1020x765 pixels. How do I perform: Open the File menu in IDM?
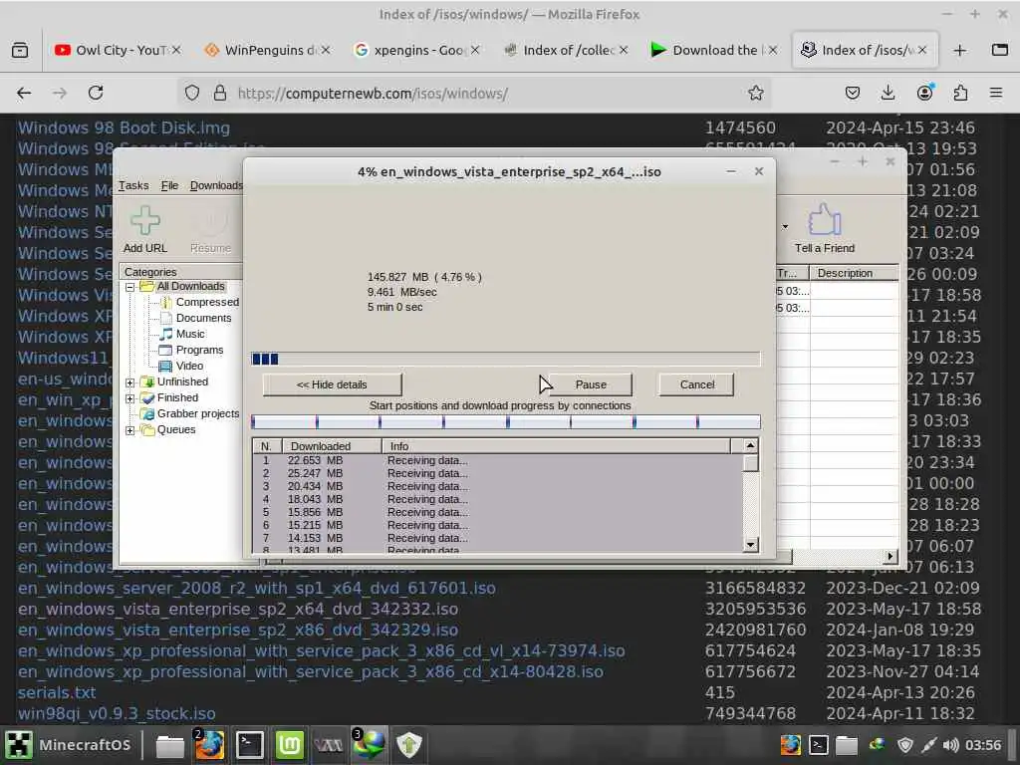point(169,185)
